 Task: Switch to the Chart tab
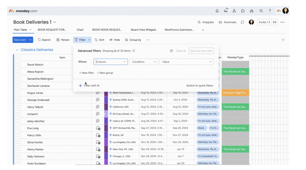(80, 30)
